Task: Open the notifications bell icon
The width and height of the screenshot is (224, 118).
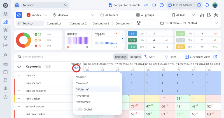Action: click(207, 5)
